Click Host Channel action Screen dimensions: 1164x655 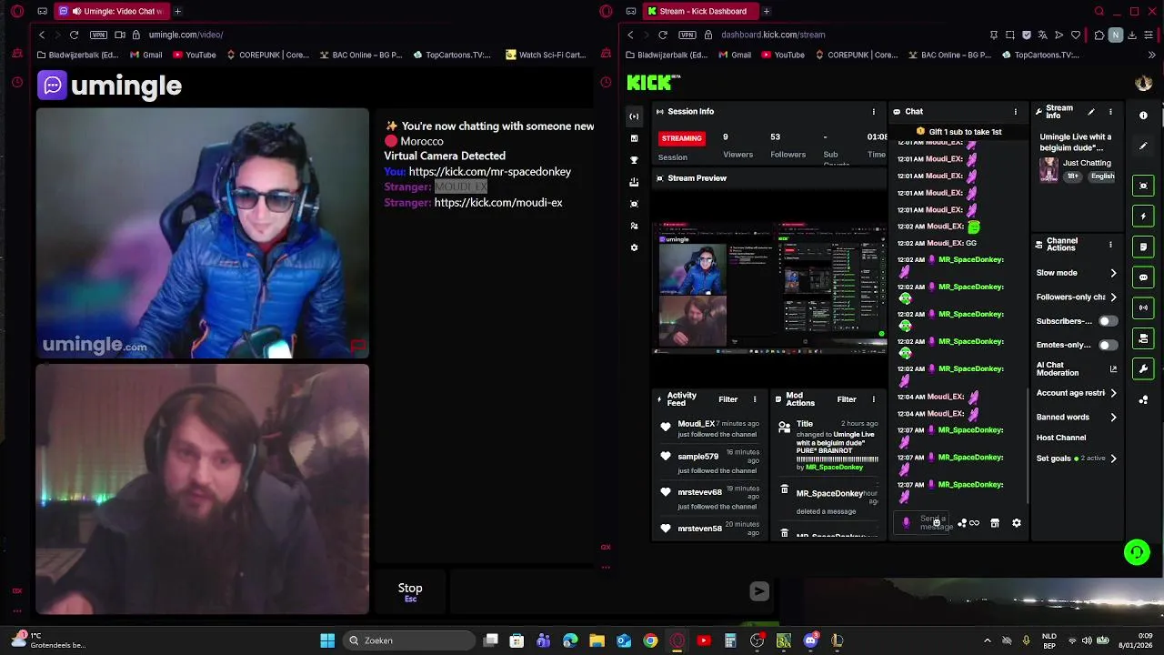coord(1061,438)
